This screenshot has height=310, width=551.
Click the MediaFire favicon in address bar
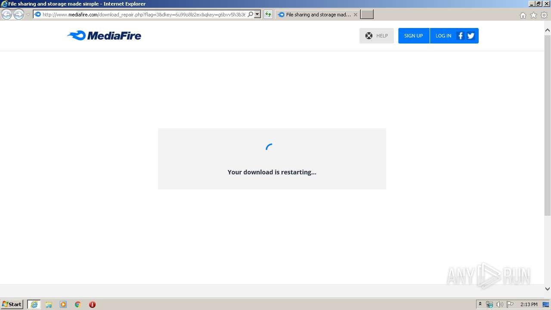tap(37, 15)
